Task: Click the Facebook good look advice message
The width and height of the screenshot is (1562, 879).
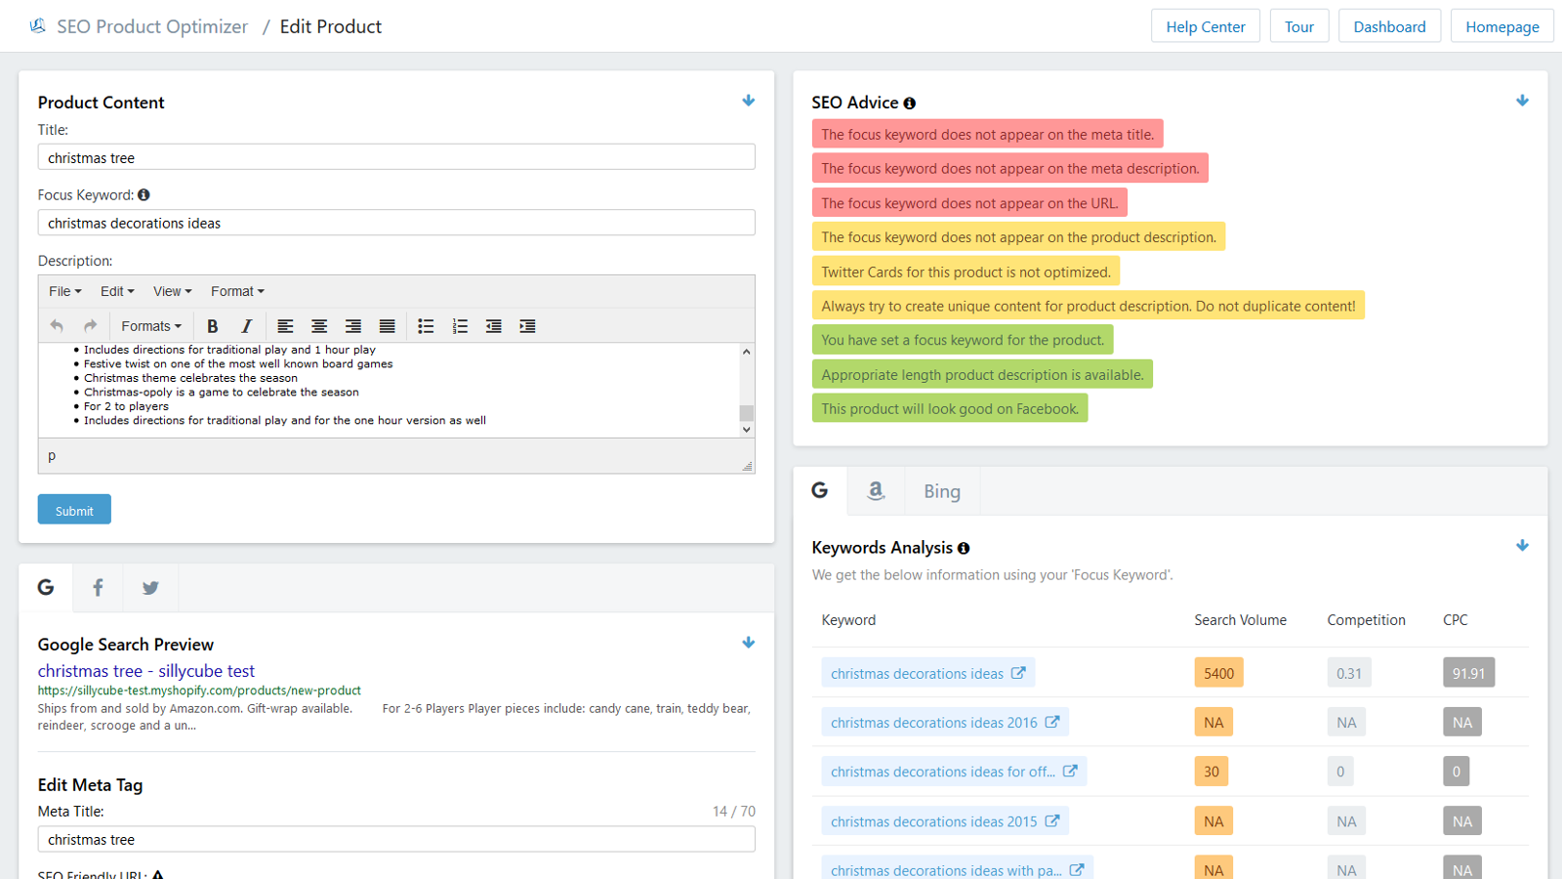Action: (x=950, y=408)
